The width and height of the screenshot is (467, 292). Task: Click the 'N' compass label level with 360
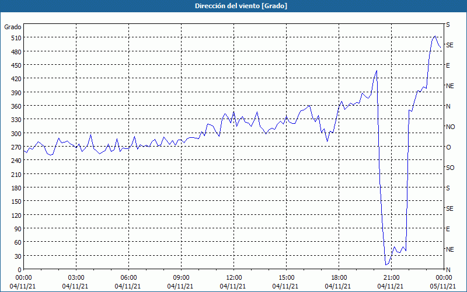[448, 106]
